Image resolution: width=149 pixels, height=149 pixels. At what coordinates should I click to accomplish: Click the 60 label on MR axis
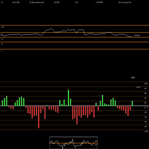(x=145, y=93)
